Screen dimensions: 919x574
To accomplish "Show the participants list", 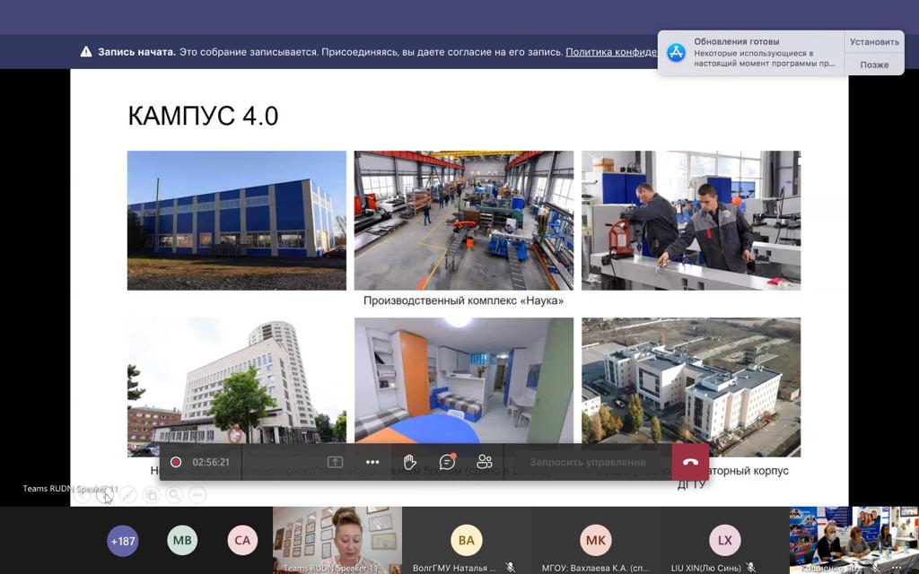I will click(x=485, y=462).
